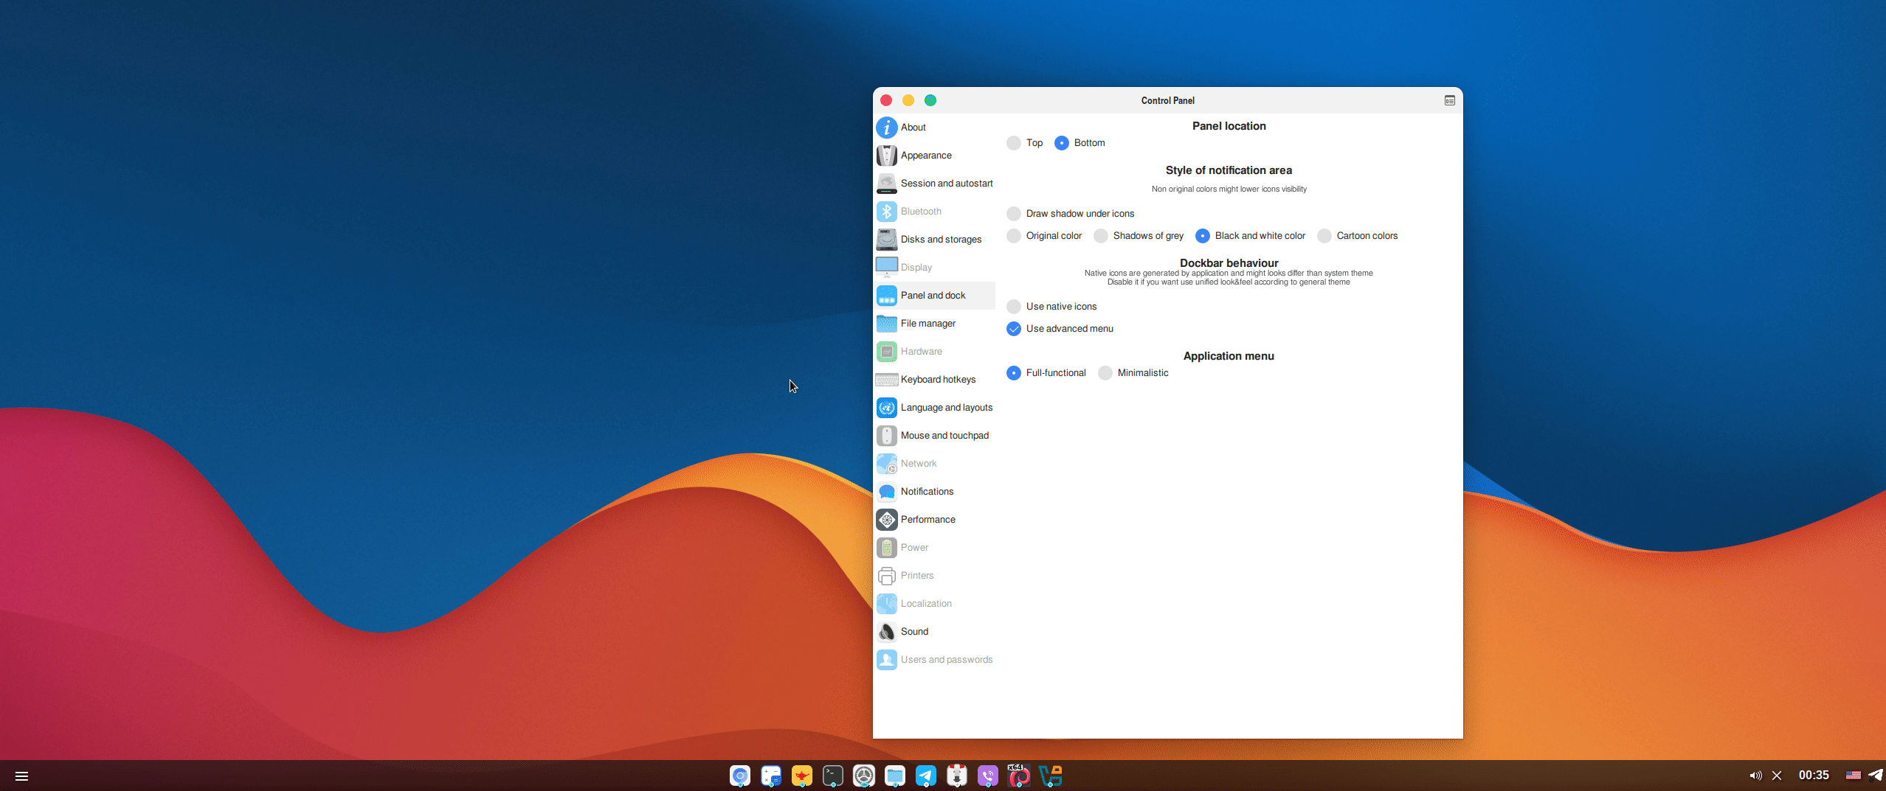Choose Cartoon colors notification style
Screen dimensions: 1886x791
point(1324,236)
